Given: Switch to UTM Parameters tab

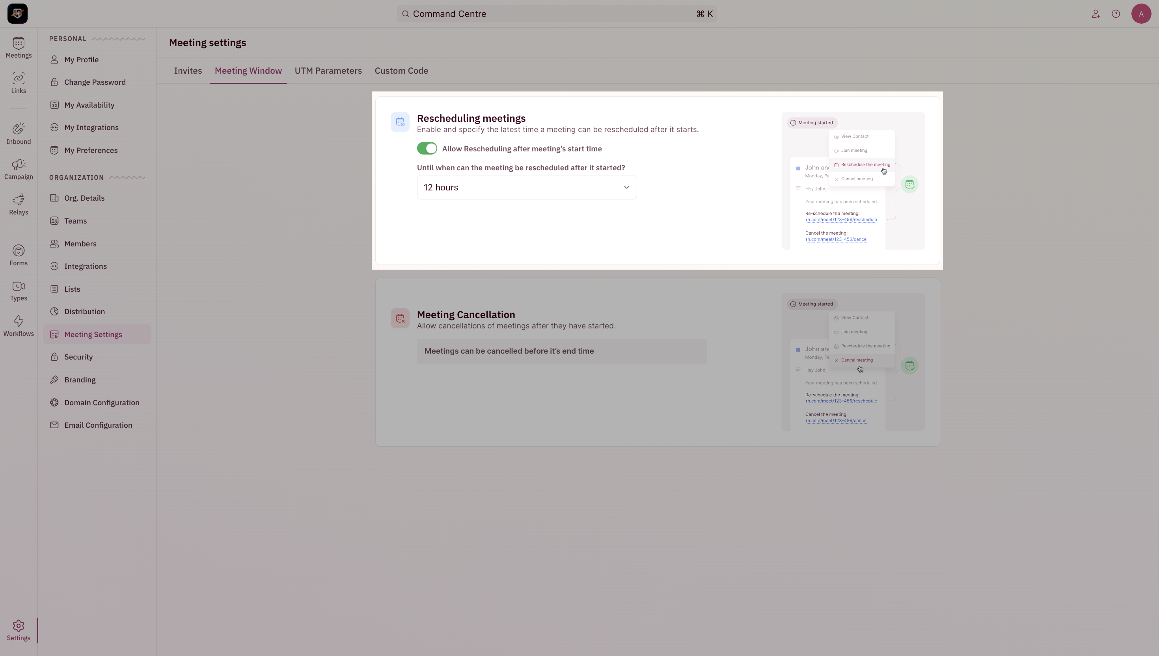Looking at the screenshot, I should point(328,71).
